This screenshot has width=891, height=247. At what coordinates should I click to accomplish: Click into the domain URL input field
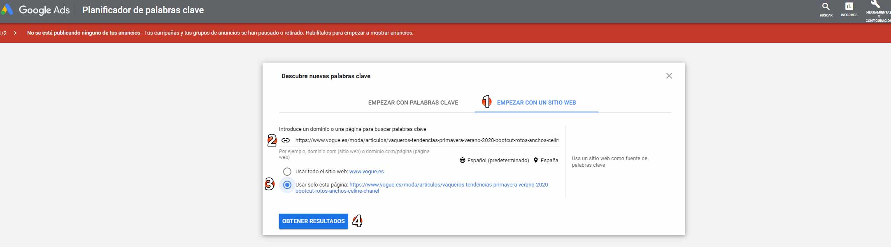pos(426,140)
